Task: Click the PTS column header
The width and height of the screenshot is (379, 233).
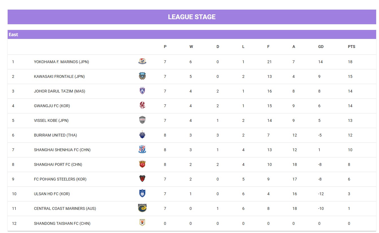Action: [351, 47]
